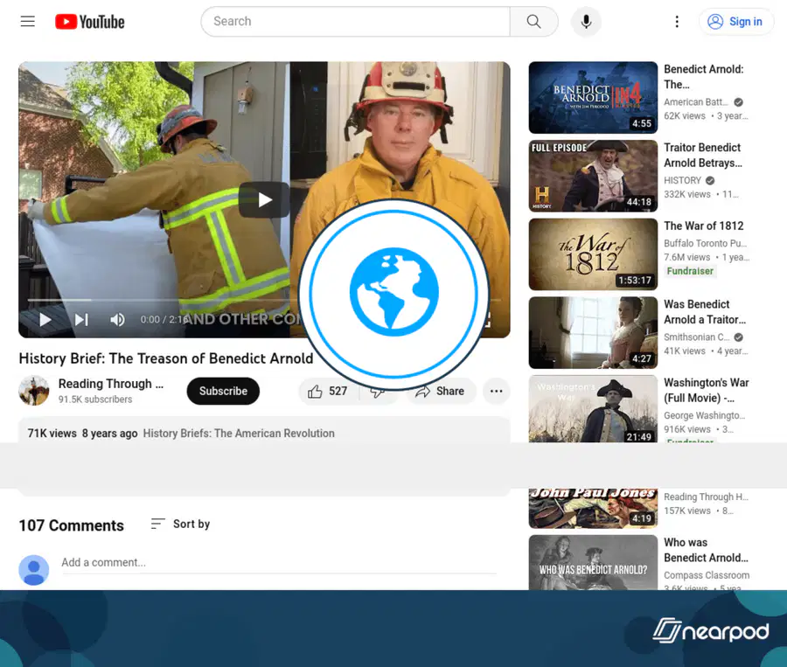Mute the video volume
The image size is (787, 667).
(117, 320)
